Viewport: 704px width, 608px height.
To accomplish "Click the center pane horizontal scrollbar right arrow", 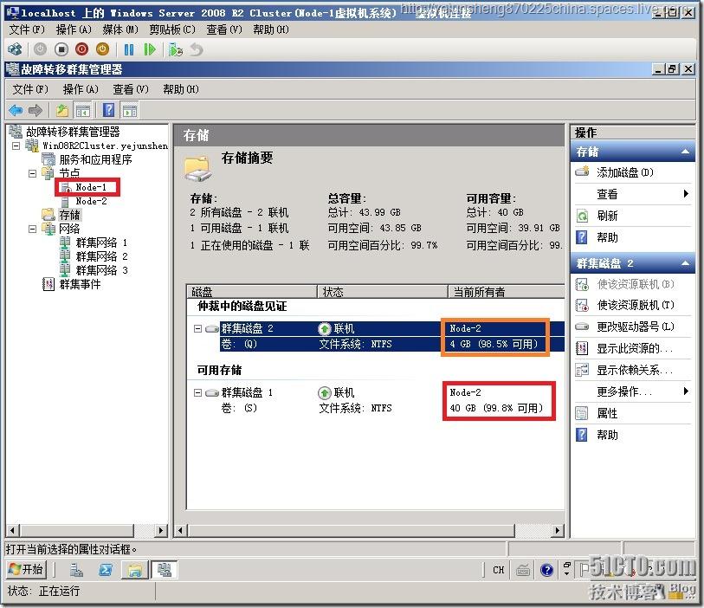I will (557, 531).
